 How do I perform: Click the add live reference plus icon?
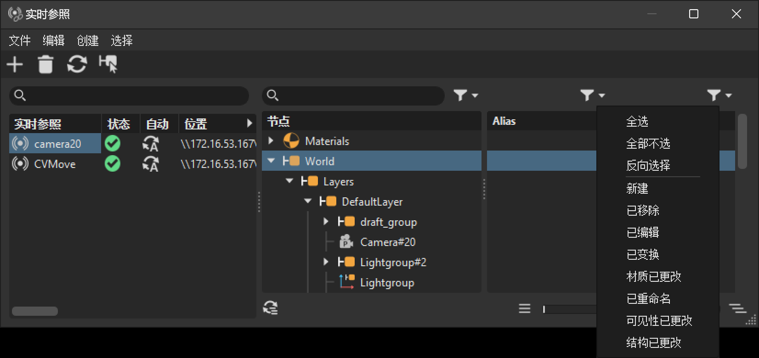tap(15, 64)
